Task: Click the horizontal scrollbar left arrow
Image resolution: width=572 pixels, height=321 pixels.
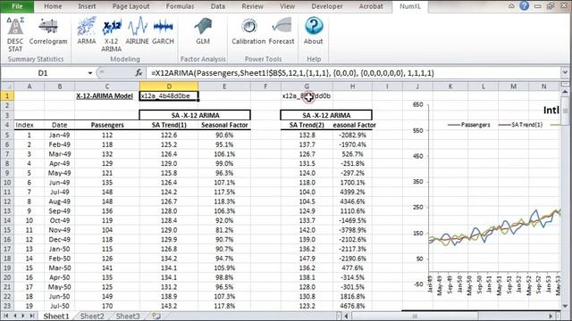Action: 346,316
